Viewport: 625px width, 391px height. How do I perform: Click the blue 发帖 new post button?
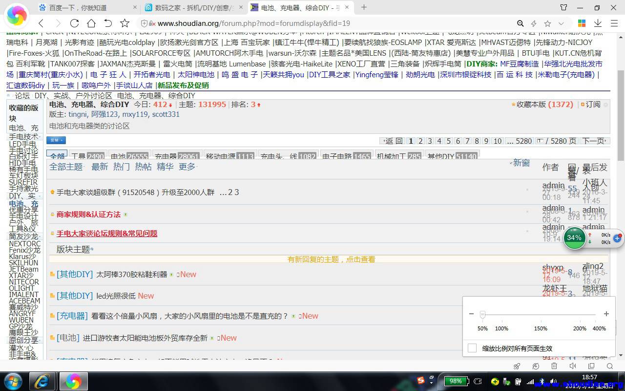pyautogui.click(x=56, y=140)
